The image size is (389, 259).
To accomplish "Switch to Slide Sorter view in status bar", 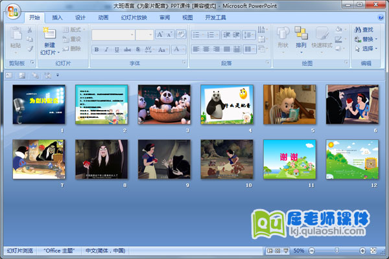I will [277, 251].
